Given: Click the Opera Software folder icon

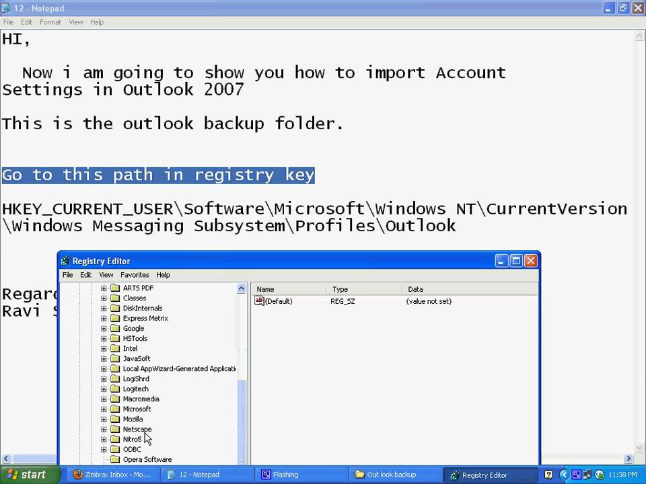Looking at the screenshot, I should (x=115, y=459).
